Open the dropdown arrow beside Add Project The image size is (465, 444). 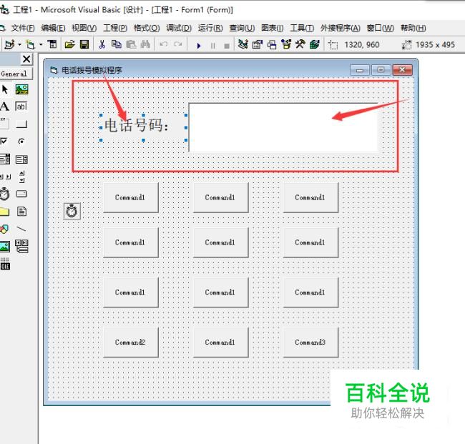tap(19, 45)
